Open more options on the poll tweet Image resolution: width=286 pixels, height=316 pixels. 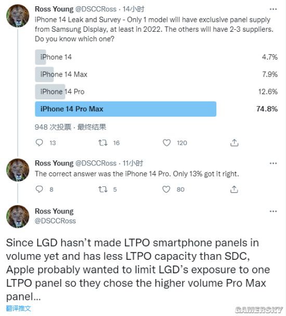pos(273,9)
